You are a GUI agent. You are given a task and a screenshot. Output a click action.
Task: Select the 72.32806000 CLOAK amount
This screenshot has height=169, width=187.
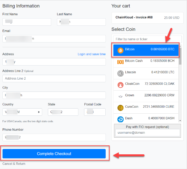coord(159,84)
